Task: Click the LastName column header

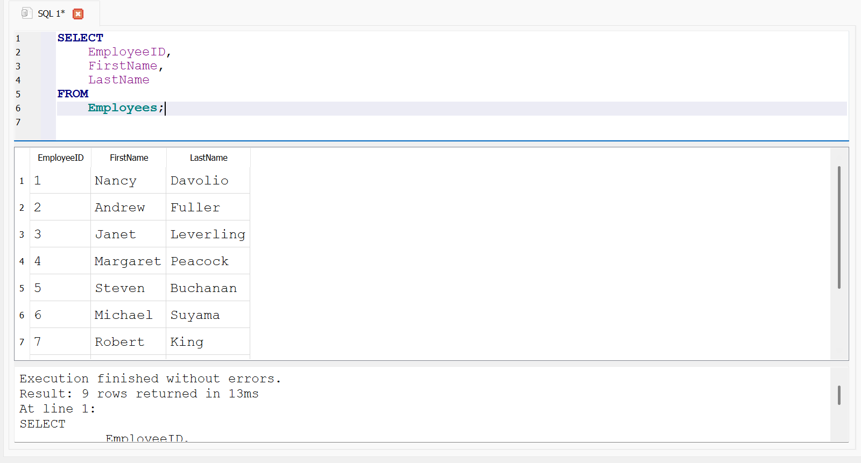Action: 208,158
